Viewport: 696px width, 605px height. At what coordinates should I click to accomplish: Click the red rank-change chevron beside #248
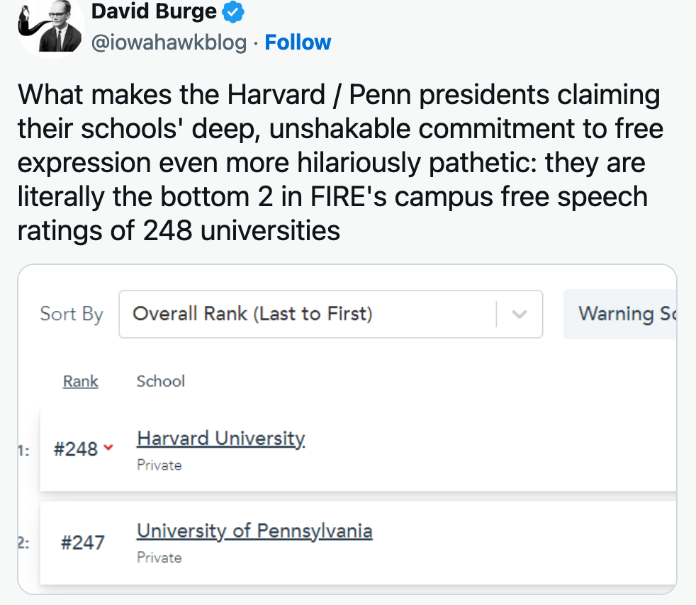pos(108,448)
